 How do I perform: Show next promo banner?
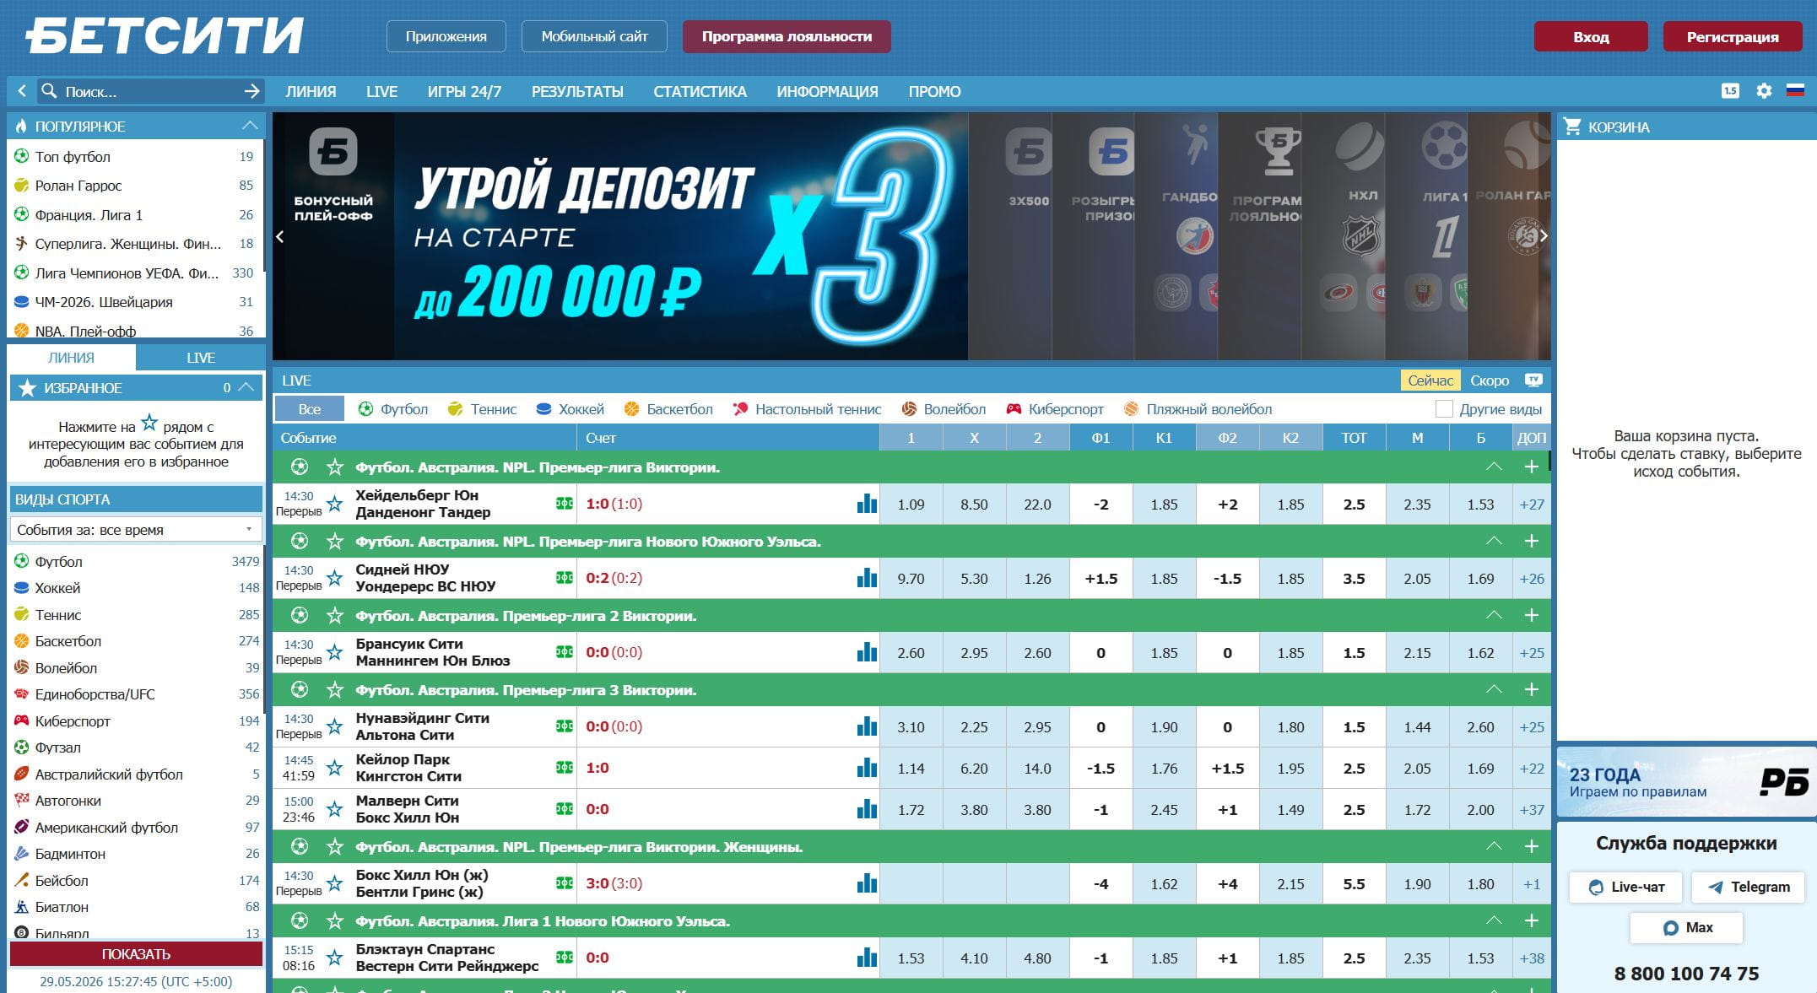(x=1543, y=236)
